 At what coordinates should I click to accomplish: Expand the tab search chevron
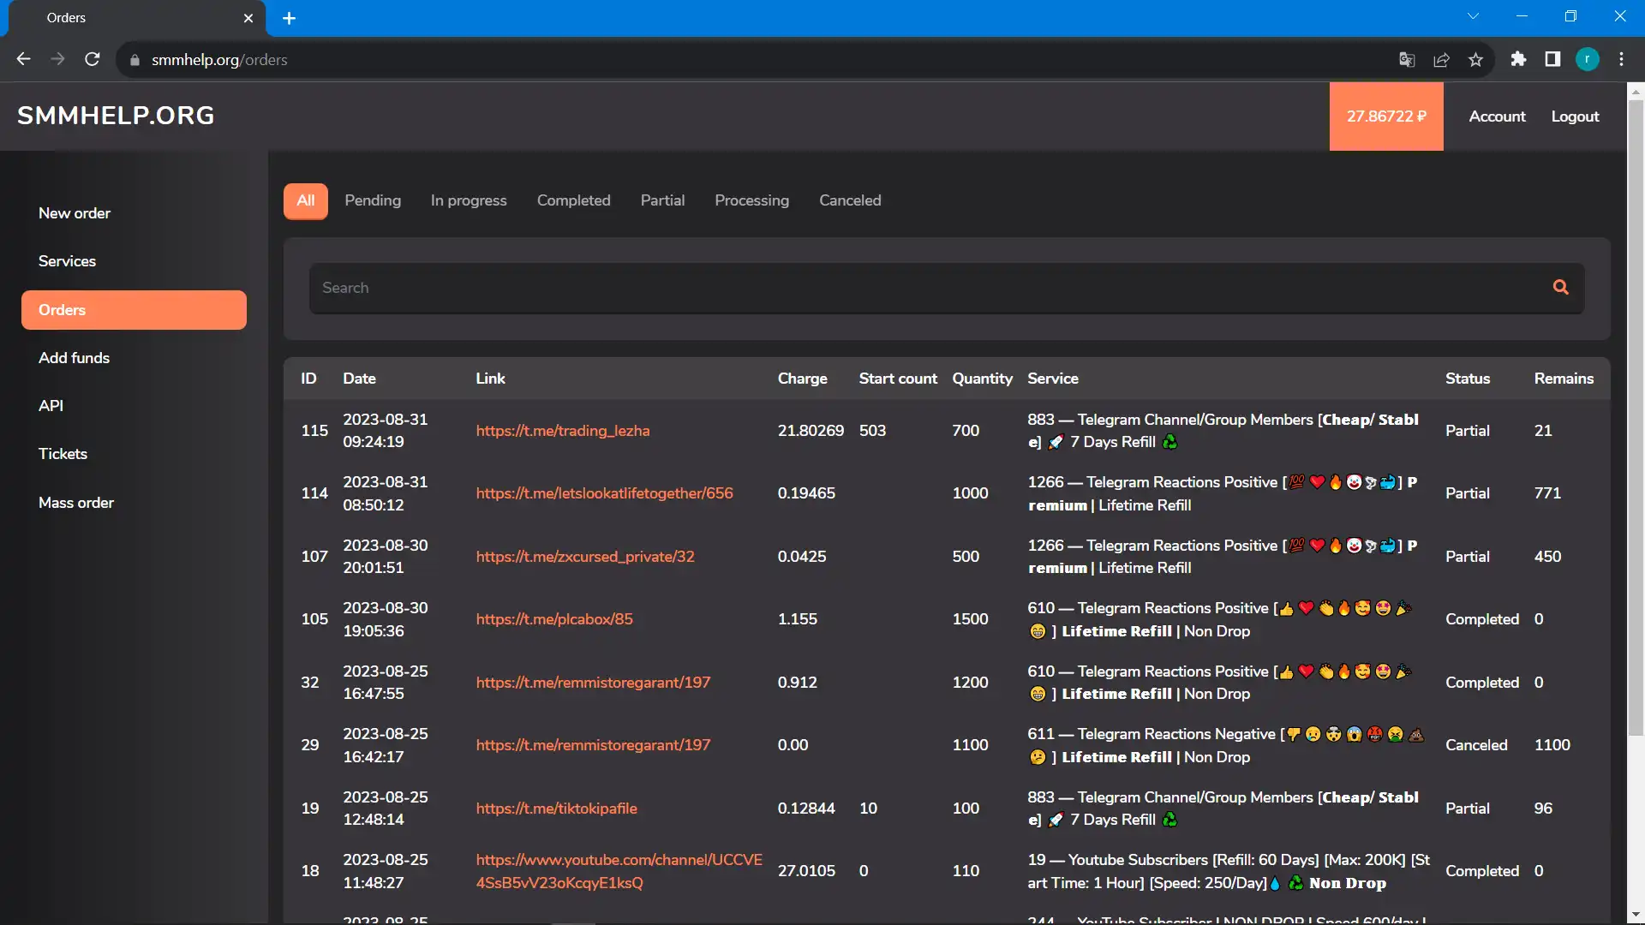click(1473, 16)
